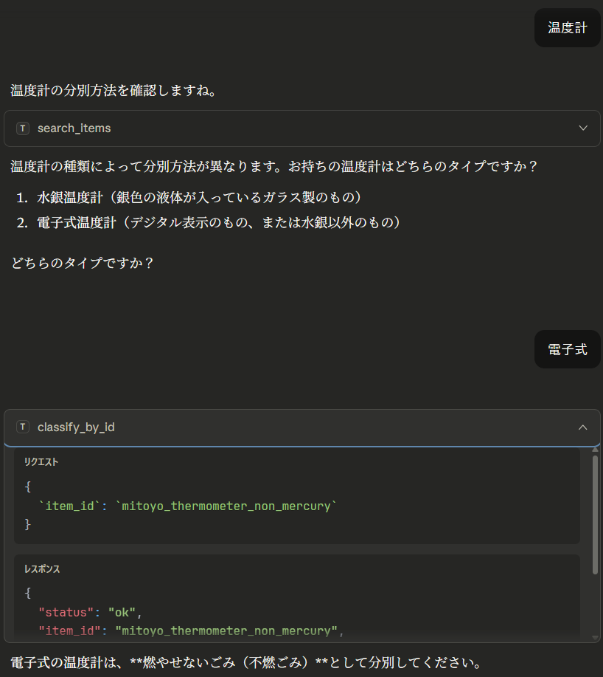Click the request value mitoyo_thermometer_non_mercury
Image resolution: width=603 pixels, height=677 pixels.
pos(226,506)
